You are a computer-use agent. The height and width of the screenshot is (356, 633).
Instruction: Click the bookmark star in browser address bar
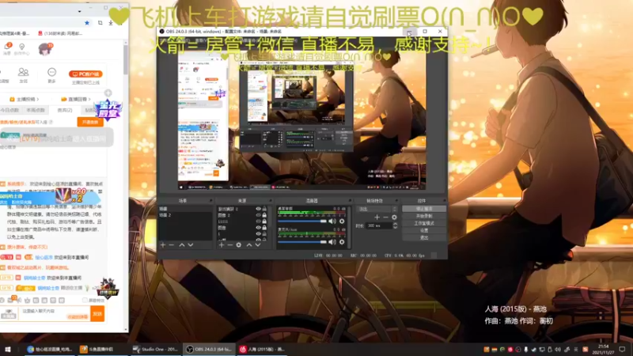[87, 23]
